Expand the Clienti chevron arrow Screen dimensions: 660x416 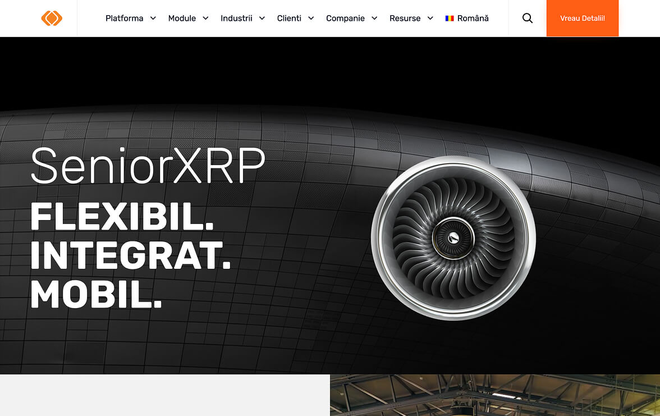311,18
